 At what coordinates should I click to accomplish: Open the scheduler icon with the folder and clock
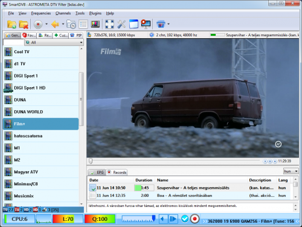point(71,24)
